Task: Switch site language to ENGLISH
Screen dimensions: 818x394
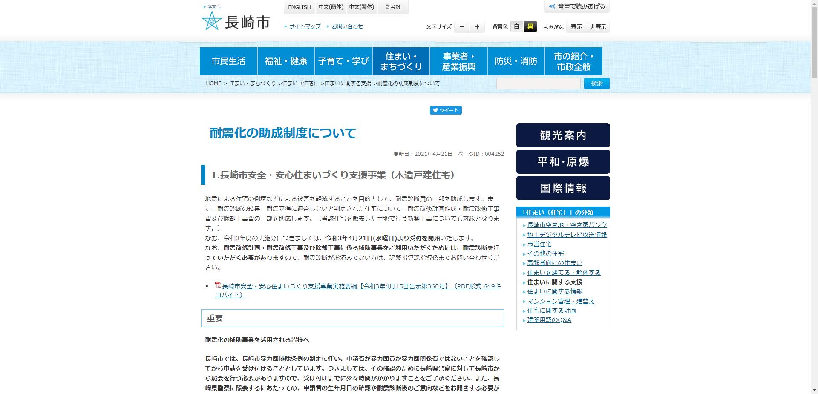Action: (x=299, y=7)
